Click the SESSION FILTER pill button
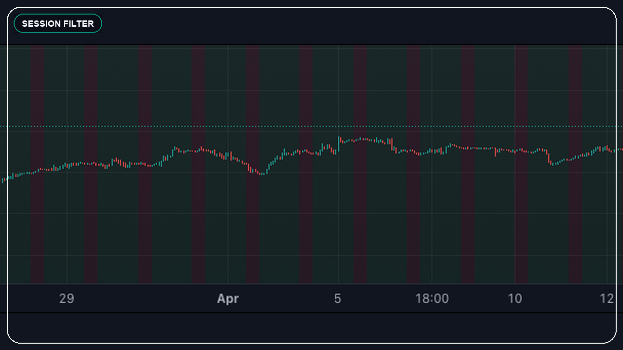 tap(57, 23)
